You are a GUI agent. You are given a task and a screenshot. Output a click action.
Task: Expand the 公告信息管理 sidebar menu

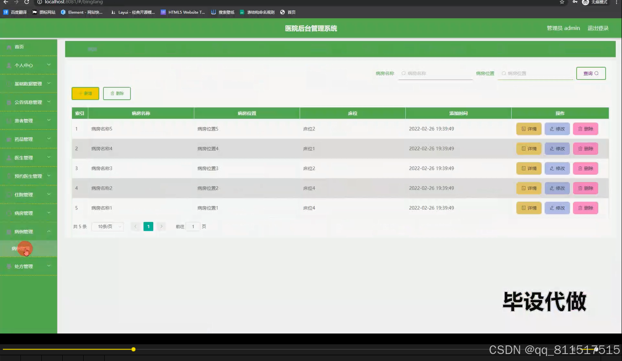click(x=28, y=102)
